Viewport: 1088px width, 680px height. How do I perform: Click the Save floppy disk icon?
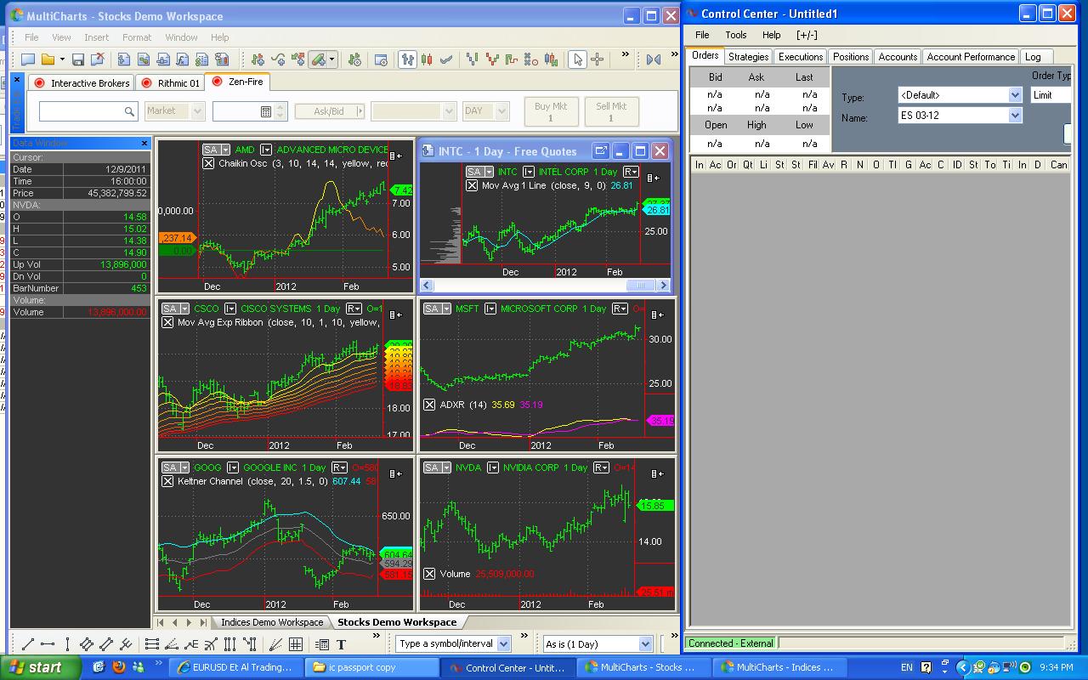[78, 59]
